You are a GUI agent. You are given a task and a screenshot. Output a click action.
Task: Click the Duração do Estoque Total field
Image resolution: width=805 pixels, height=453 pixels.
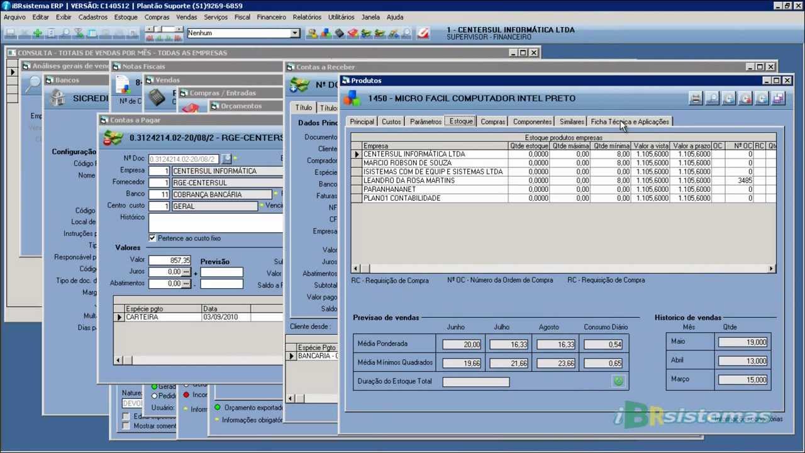[476, 382]
